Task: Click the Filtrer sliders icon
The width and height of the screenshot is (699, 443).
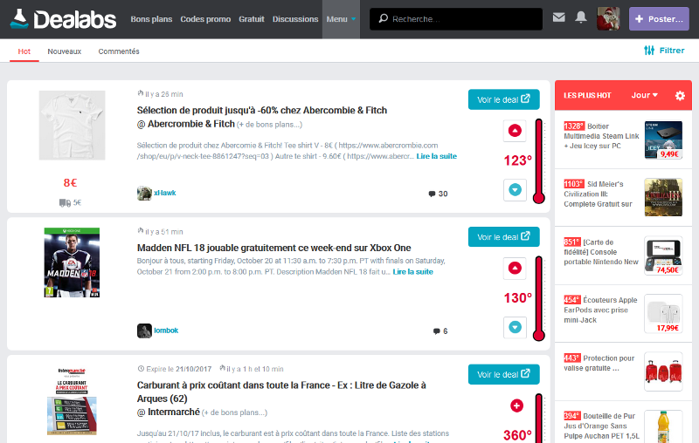Action: click(649, 51)
